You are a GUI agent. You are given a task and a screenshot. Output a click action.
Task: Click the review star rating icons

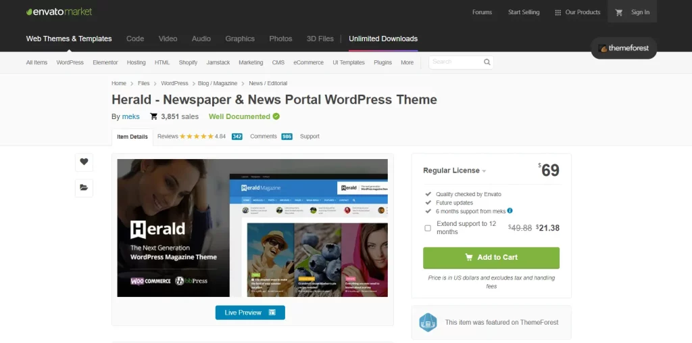tap(197, 137)
